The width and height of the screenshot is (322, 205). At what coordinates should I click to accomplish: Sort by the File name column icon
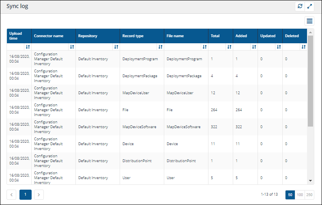click(204, 47)
